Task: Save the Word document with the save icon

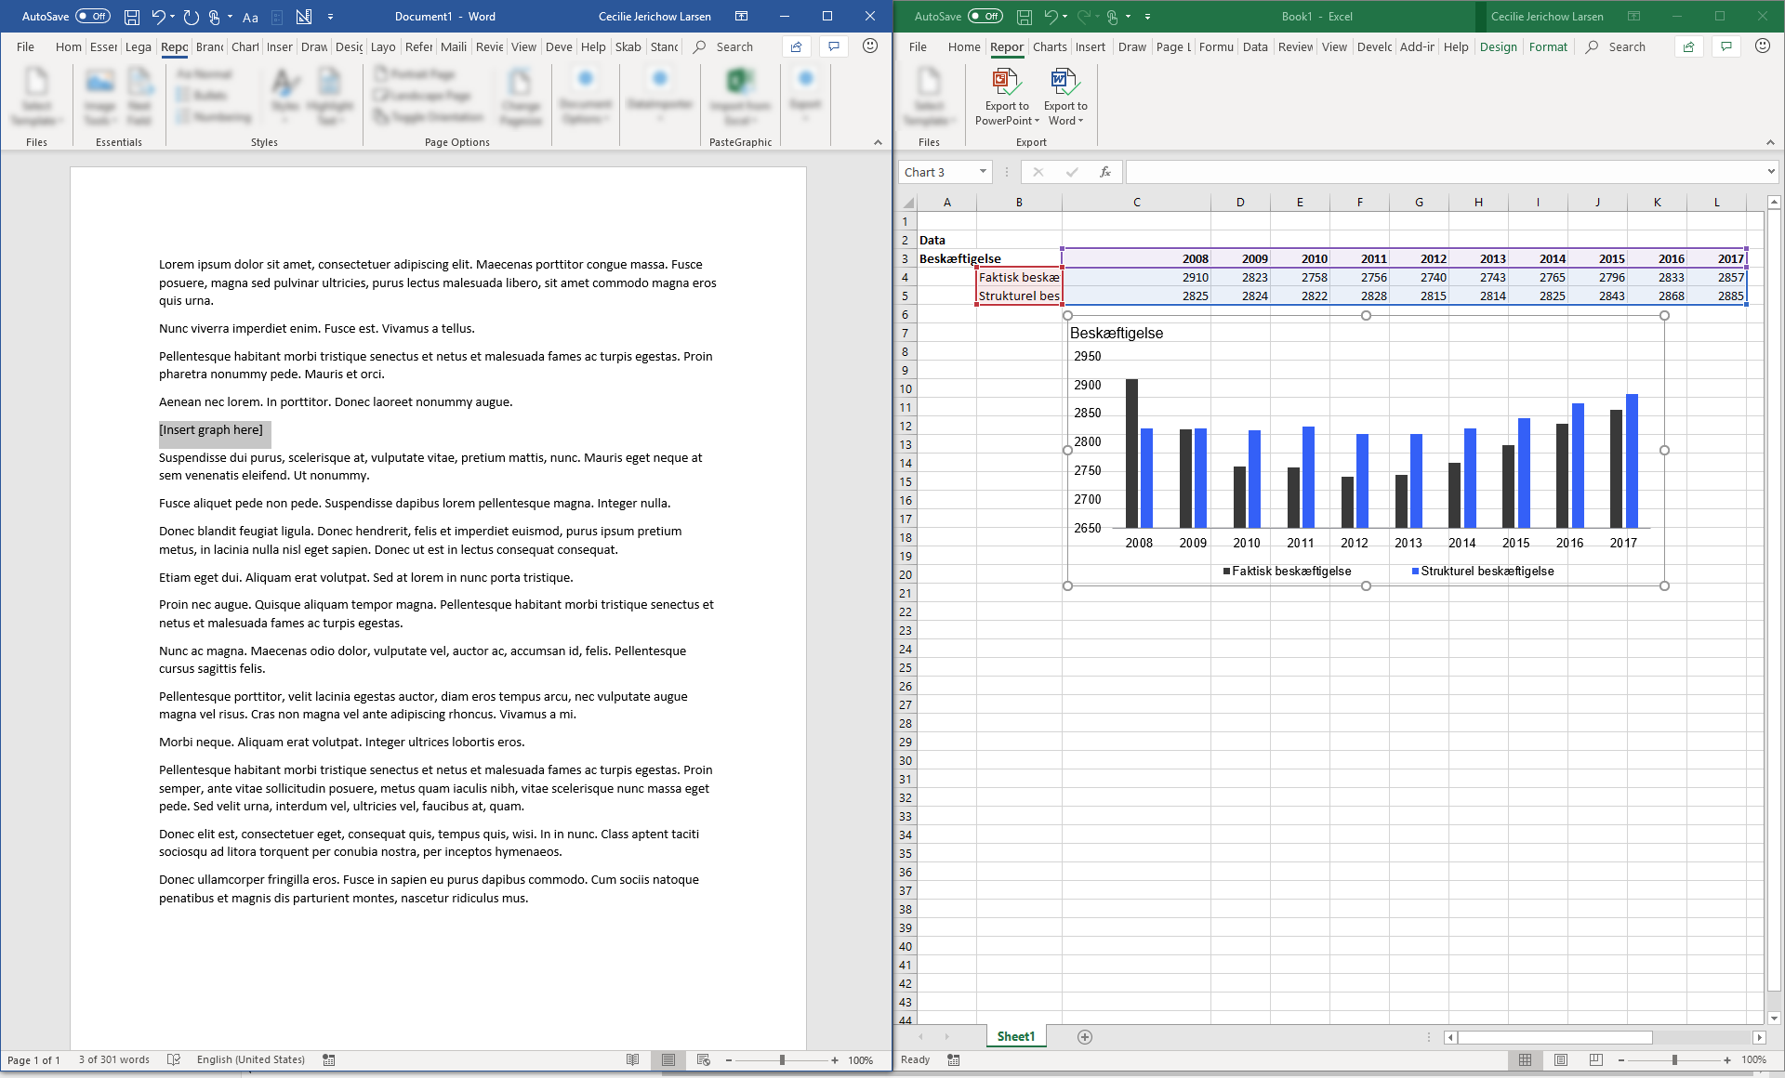Action: (132, 17)
